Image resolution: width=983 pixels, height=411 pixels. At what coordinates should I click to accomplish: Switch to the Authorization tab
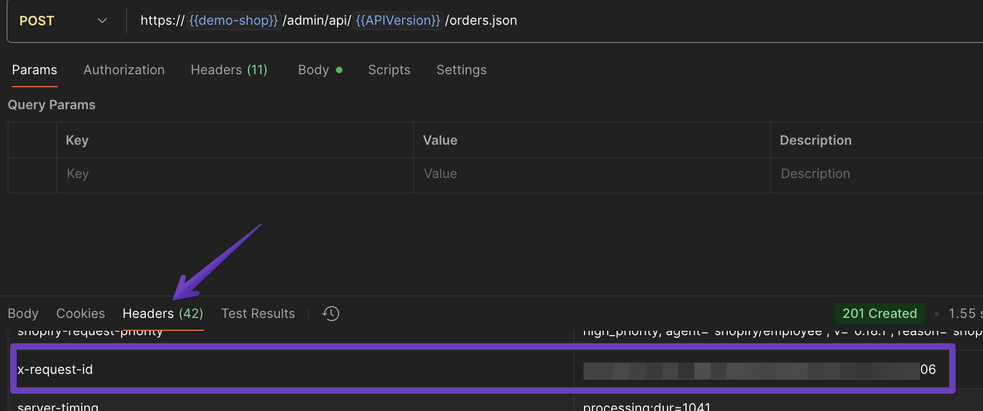124,70
